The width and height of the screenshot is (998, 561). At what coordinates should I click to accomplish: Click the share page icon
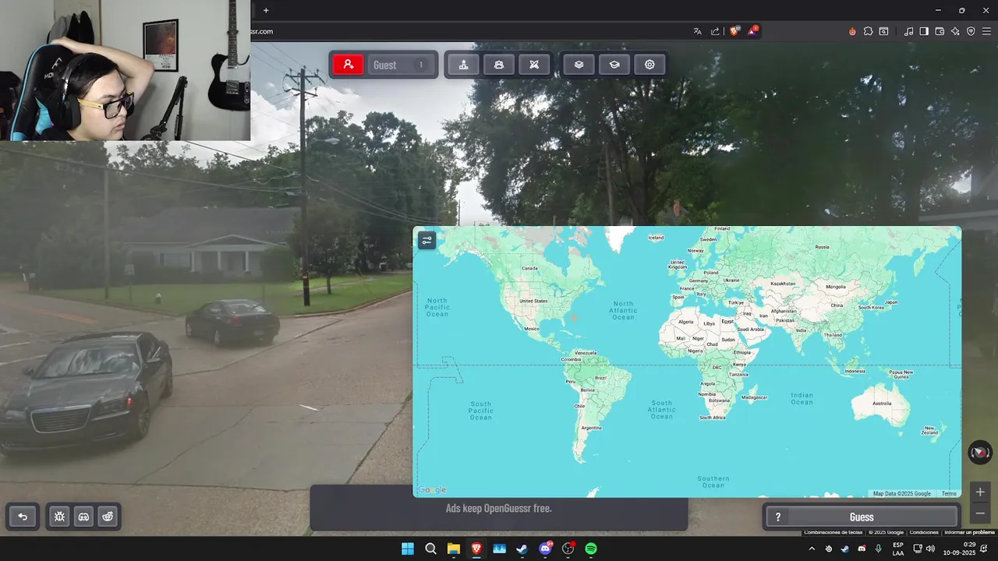[x=715, y=31]
